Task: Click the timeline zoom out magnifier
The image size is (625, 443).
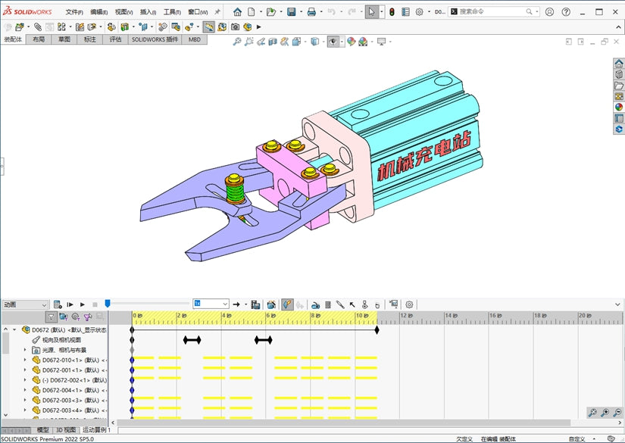Action: pos(617,413)
